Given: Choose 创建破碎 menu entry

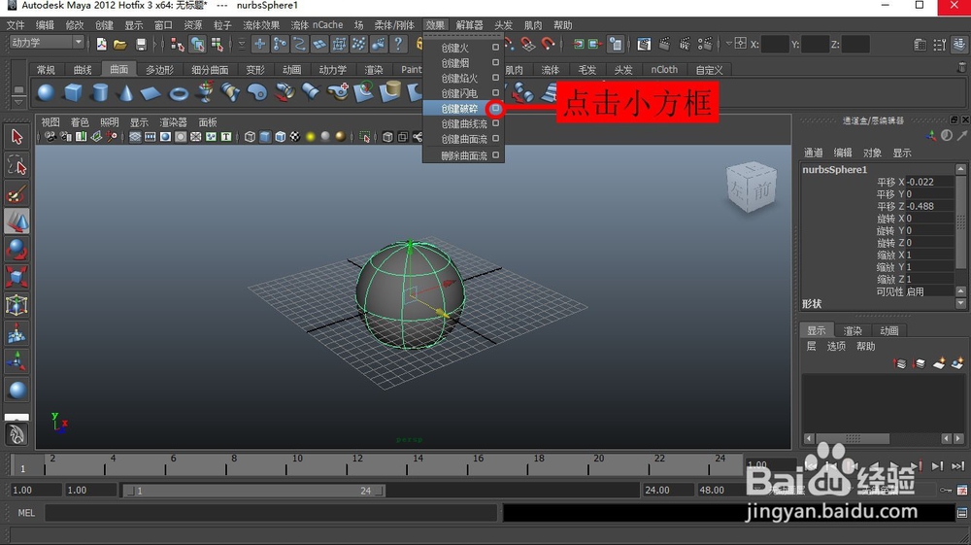Looking at the screenshot, I should coord(459,109).
